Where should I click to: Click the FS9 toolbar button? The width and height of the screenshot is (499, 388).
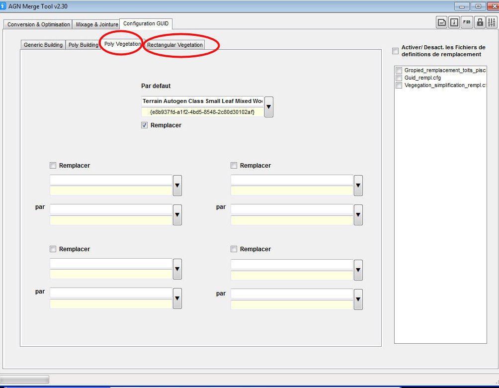[467, 22]
